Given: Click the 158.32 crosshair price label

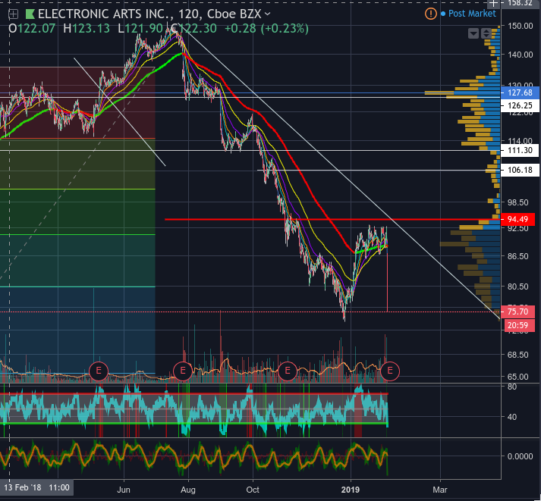Looking at the screenshot, I should coord(521,3).
